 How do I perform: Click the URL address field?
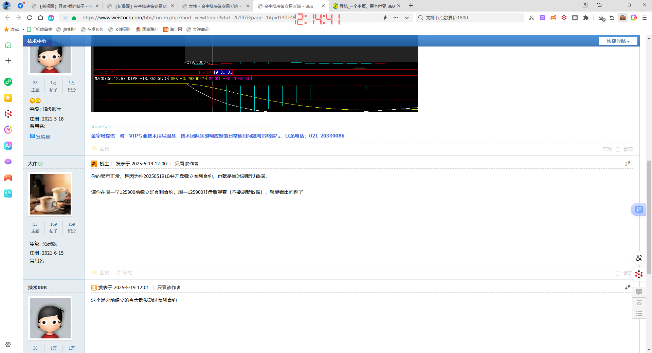tap(188, 18)
